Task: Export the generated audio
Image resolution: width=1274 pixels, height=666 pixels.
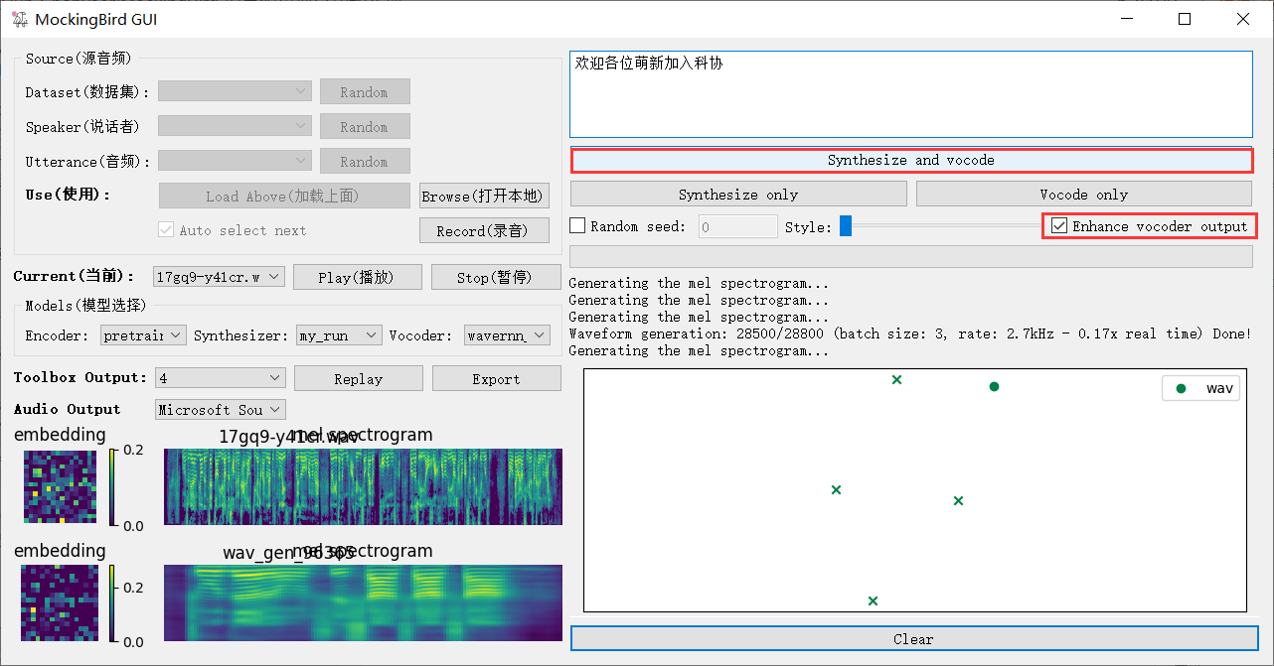Action: coord(496,378)
